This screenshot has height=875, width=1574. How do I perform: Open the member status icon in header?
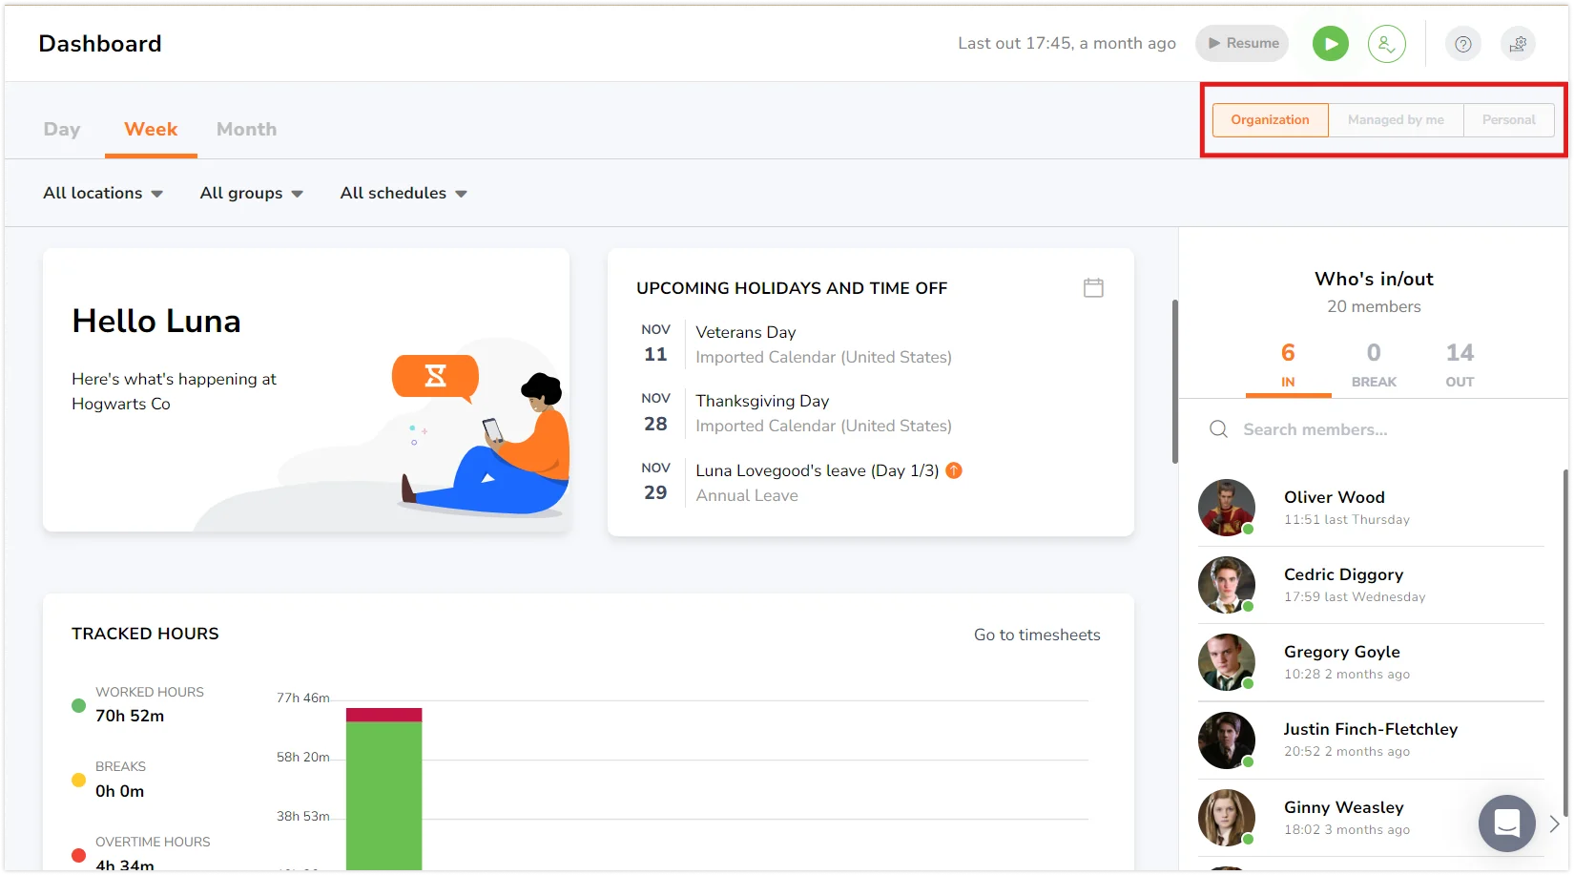click(1386, 44)
